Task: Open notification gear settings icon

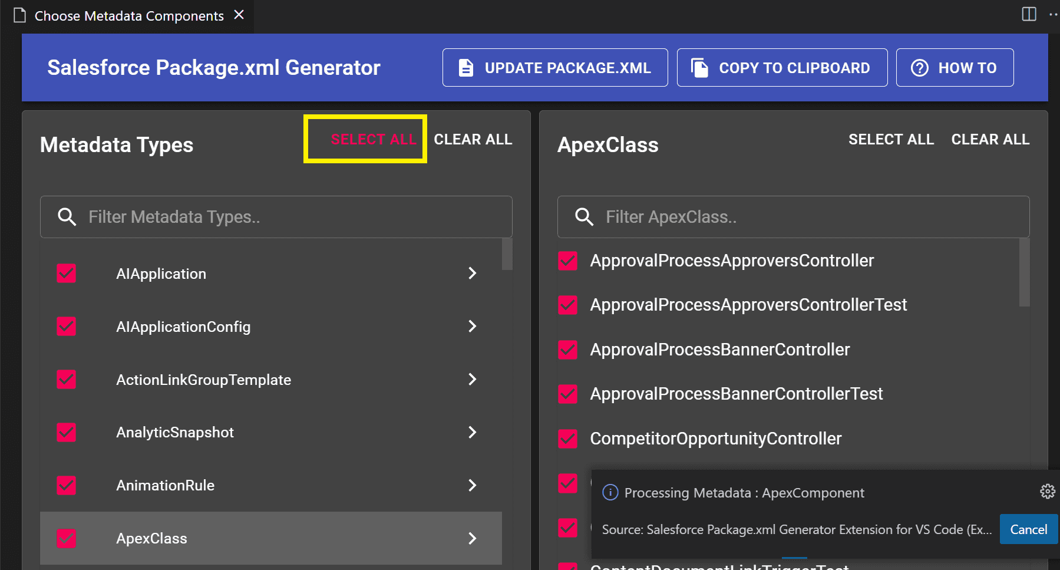Action: pos(1048,492)
